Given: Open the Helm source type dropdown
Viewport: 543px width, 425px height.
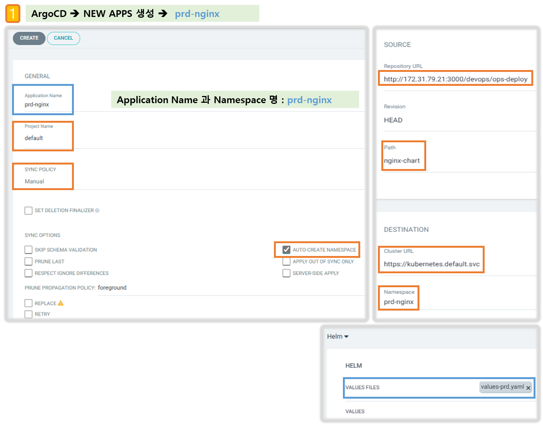Looking at the screenshot, I should pos(338,337).
